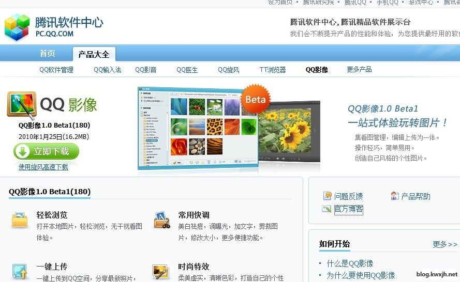
Task: Click the Tencent Software Center cube logo
Action: click(17, 27)
